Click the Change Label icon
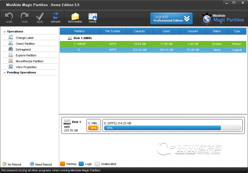The height and width of the screenshot is (173, 248). point(11,37)
